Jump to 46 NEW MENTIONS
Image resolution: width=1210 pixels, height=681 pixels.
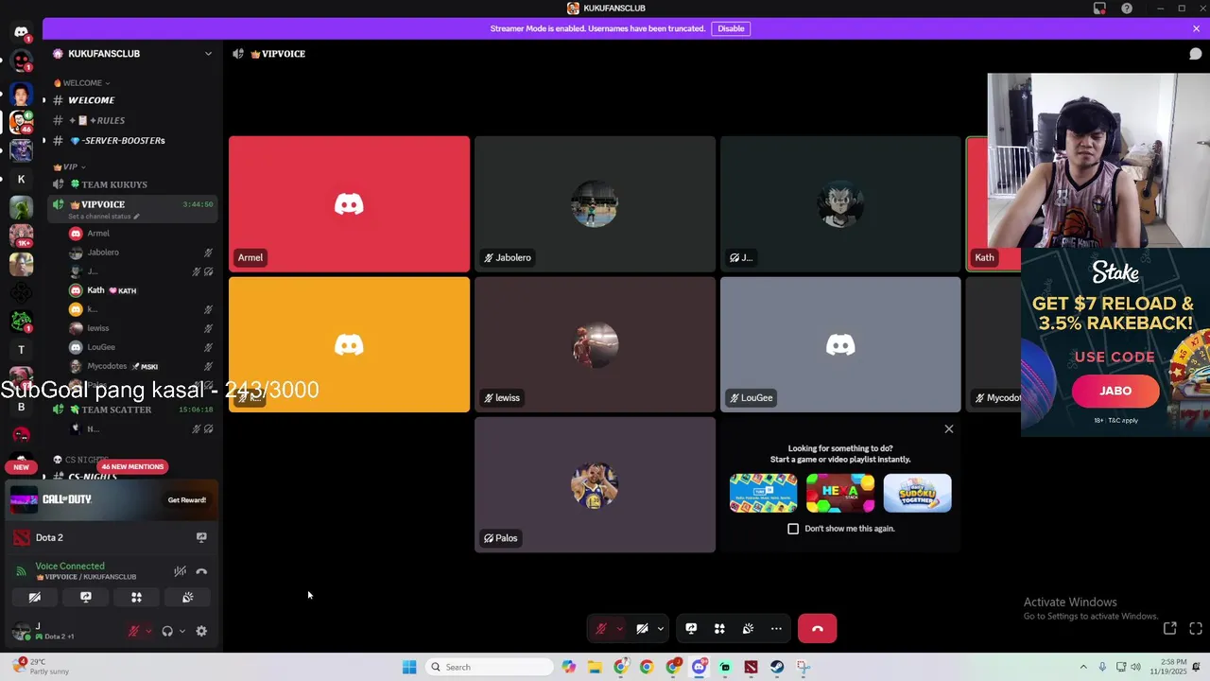[x=132, y=466]
